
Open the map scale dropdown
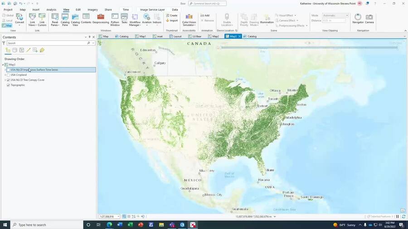[x=118, y=217]
